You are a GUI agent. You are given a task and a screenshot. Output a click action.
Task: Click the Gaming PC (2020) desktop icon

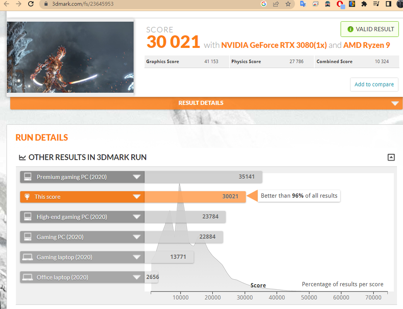click(27, 237)
